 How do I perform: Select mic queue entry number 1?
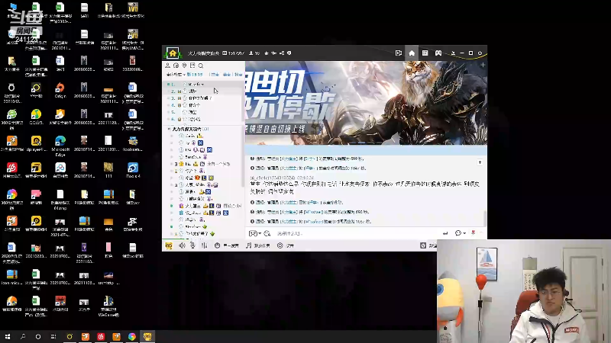point(203,84)
